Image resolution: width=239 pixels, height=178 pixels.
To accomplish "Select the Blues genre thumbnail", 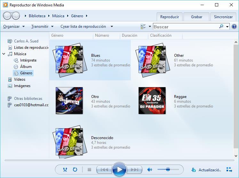I will [x=70, y=60].
